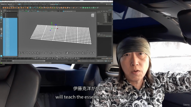Image resolution: width=191 pixels, height=107 pixels.
Task: Open the Windows menu
Action: click(x=19, y=3)
